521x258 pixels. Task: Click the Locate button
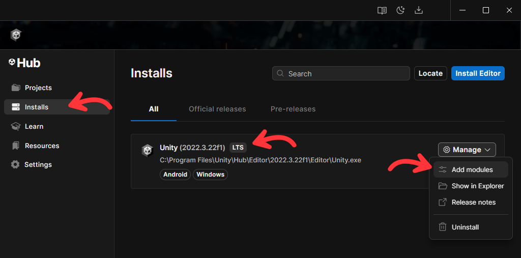(x=430, y=73)
